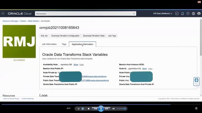Fast forward with the next button
This screenshot has width=202, height=113.
point(107,109)
